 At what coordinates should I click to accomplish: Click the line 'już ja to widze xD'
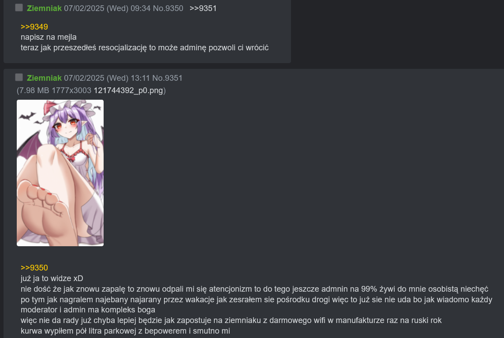pyautogui.click(x=52, y=278)
